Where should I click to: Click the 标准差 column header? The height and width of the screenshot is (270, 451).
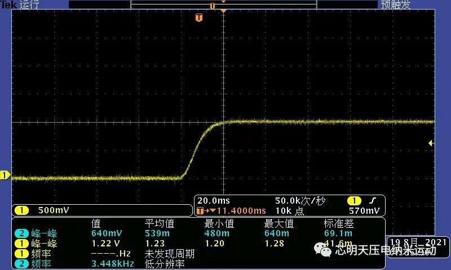339,223
